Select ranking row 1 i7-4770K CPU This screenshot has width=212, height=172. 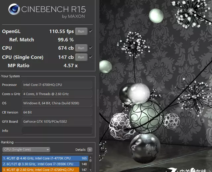coord(45,158)
